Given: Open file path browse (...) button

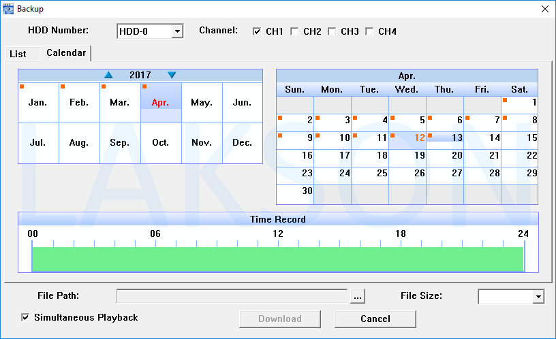Looking at the screenshot, I should 358,296.
